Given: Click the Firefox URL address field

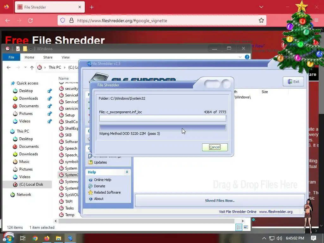Looking at the screenshot, I should coord(162,21).
